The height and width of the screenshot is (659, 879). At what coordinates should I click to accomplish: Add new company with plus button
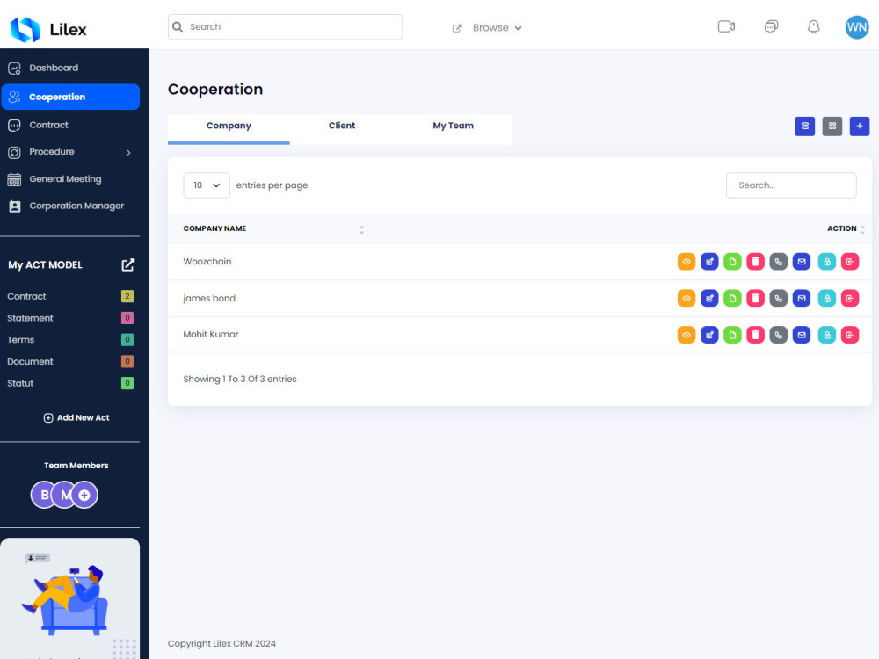tap(860, 126)
